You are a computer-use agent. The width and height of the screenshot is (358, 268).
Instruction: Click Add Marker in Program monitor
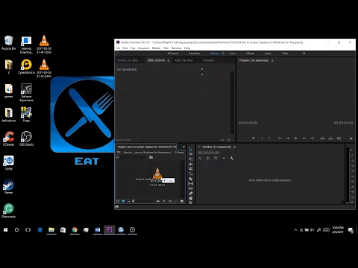click(254, 138)
